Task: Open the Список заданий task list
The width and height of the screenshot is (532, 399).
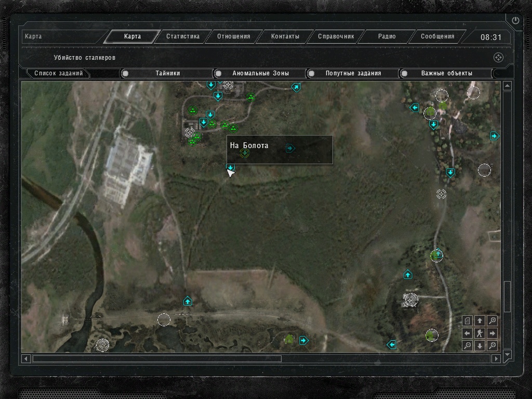Action: pyautogui.click(x=58, y=73)
